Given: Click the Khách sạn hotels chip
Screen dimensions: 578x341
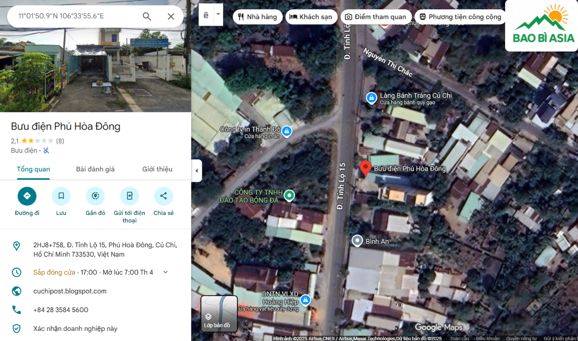Looking at the screenshot, I should (x=311, y=17).
